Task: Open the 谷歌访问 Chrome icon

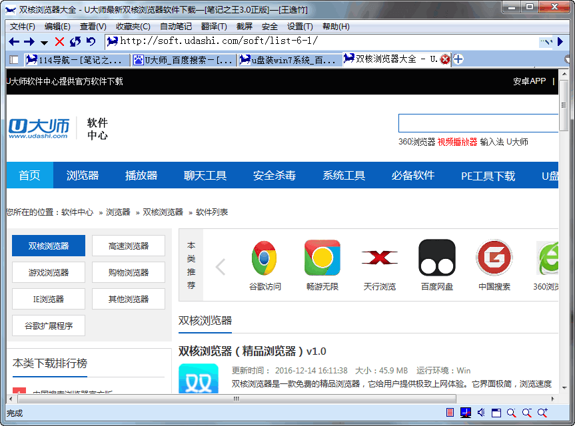Action: 265,258
